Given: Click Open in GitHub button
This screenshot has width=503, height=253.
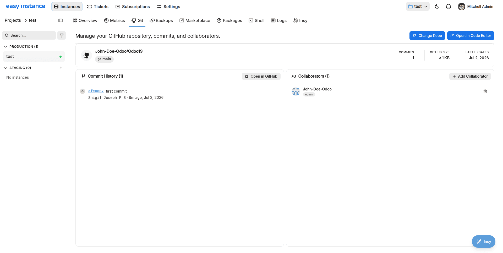Looking at the screenshot, I should (x=261, y=76).
